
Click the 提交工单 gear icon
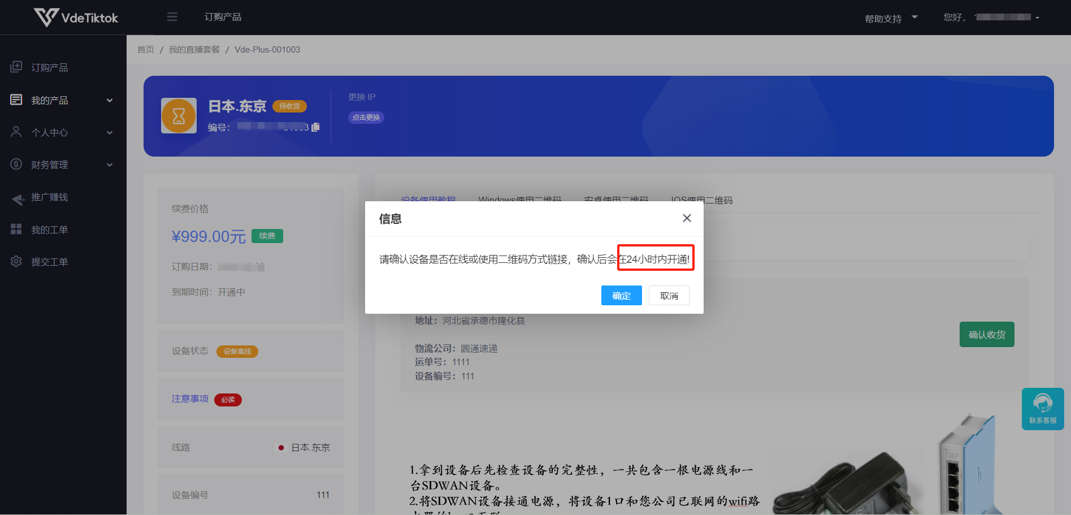click(x=16, y=262)
